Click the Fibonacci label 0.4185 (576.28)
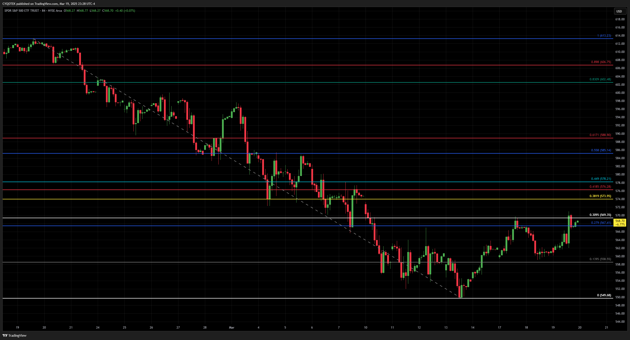Screen dimensions: 630x340 600,187
